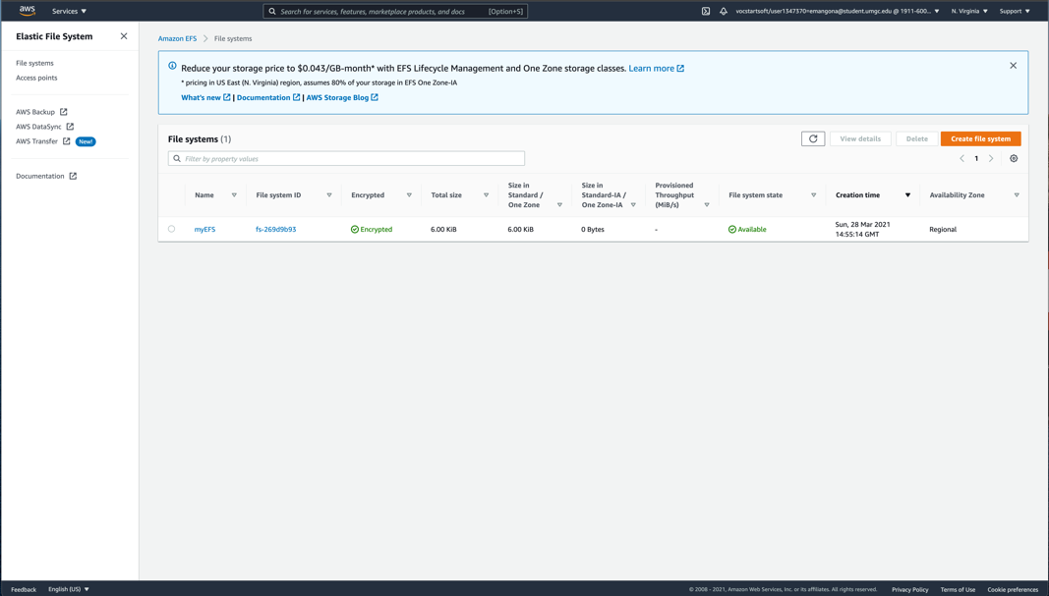
Task: Open AWS Storage Blog link
Action: (342, 97)
